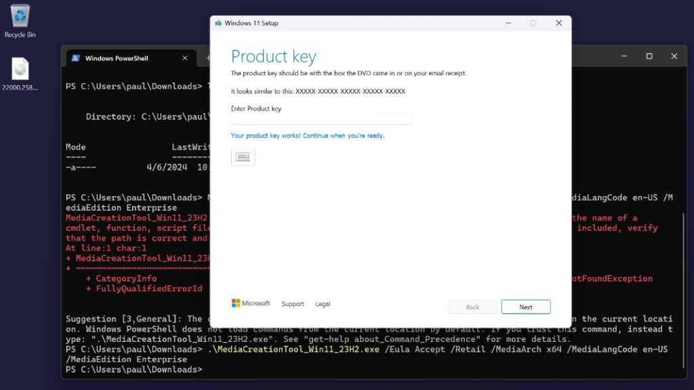This screenshot has height=390, width=694.
Task: Close the Windows 11 Setup window
Action: pos(558,23)
